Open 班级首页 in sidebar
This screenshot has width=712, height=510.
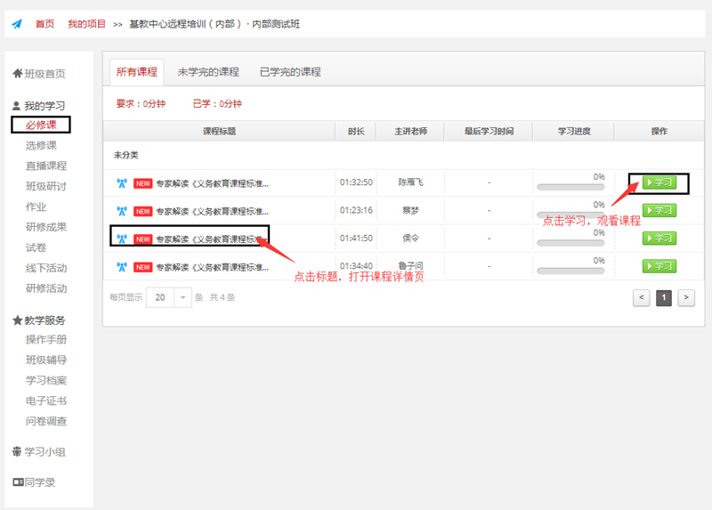click(x=45, y=74)
